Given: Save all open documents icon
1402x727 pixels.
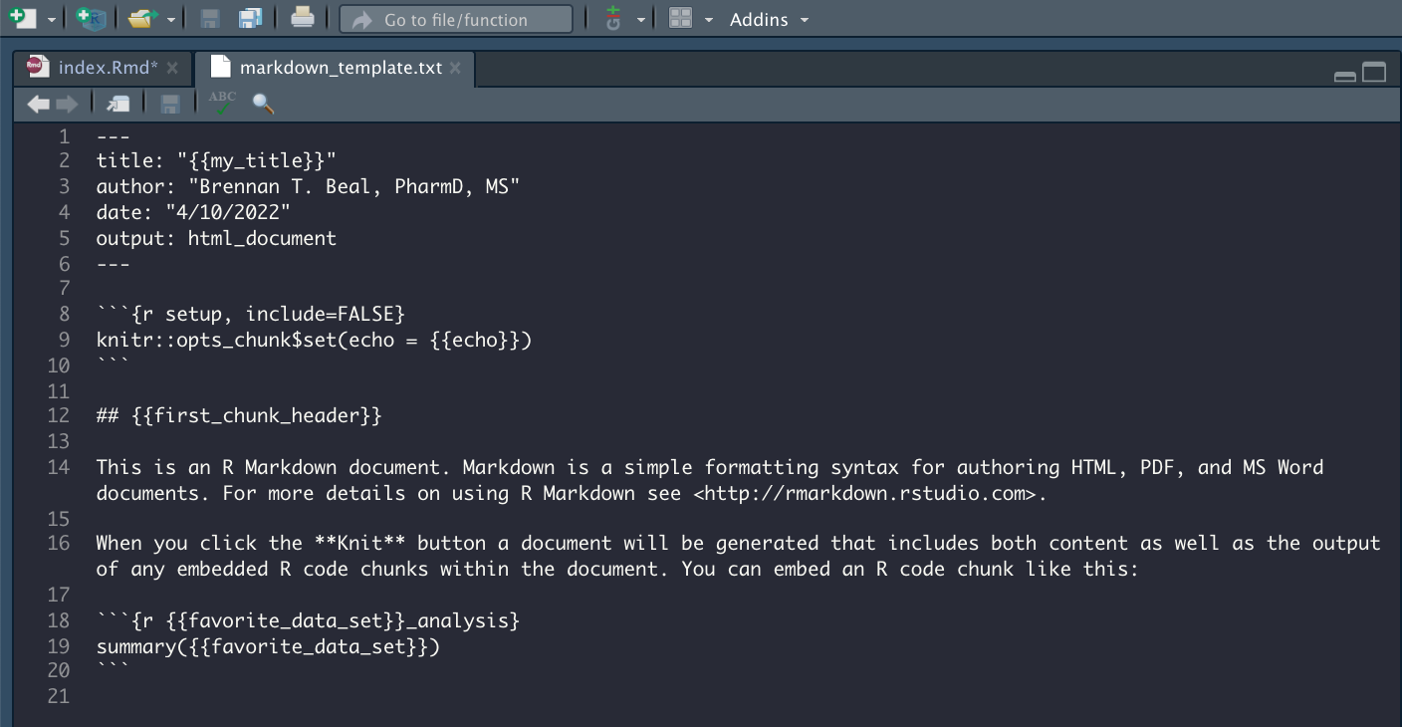Looking at the screenshot, I should coord(250,18).
